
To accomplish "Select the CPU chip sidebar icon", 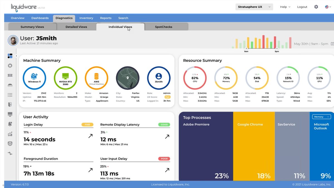I will pyautogui.click(x=10, y=66).
